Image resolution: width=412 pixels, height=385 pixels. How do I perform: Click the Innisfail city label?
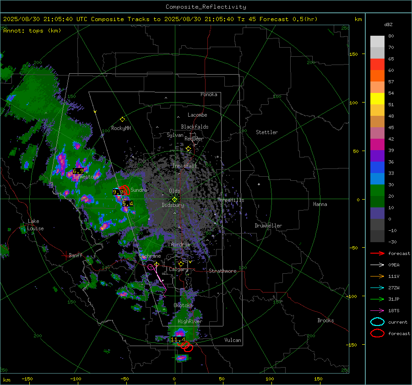click(x=184, y=166)
